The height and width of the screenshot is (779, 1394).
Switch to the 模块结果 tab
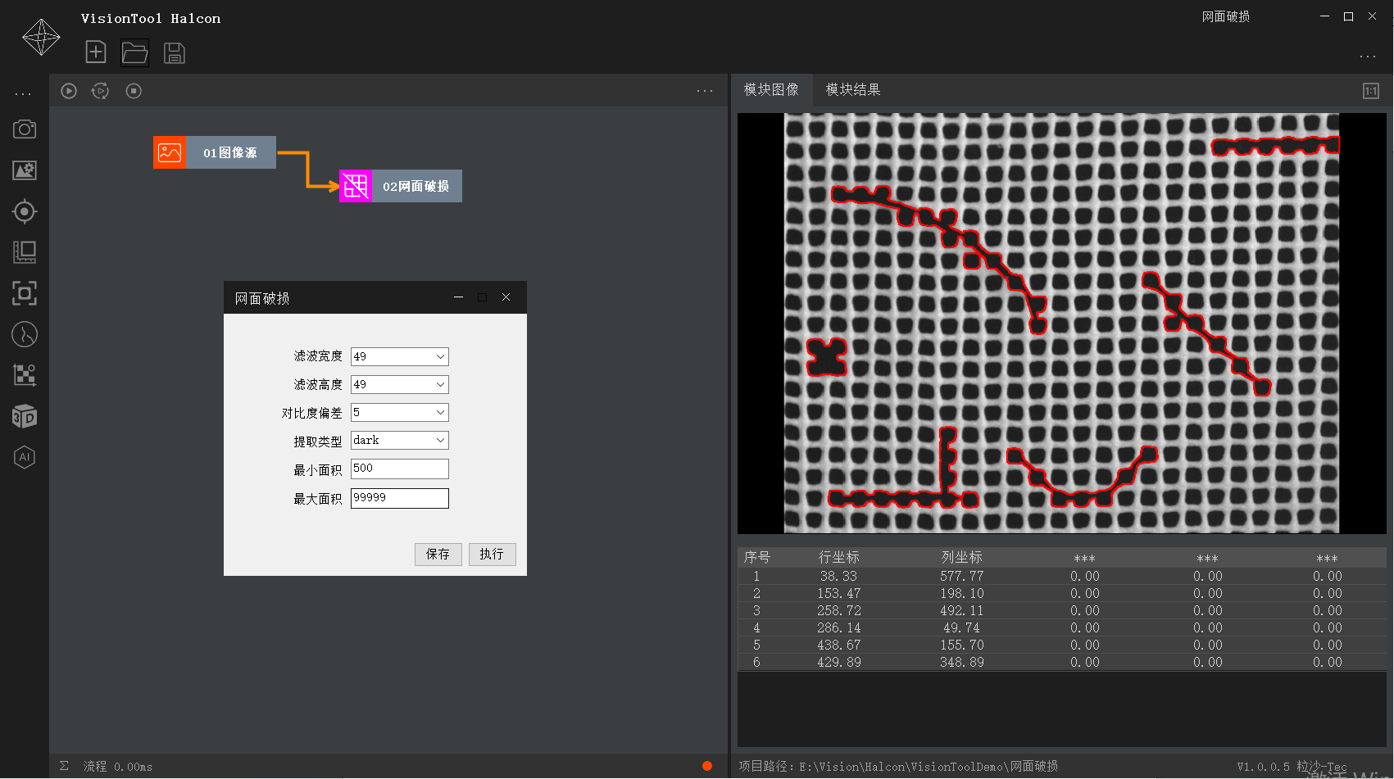(x=853, y=89)
